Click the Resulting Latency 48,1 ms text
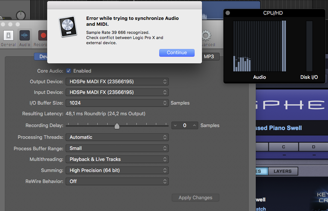Viewport: 328px width, 211px height. coord(105,114)
